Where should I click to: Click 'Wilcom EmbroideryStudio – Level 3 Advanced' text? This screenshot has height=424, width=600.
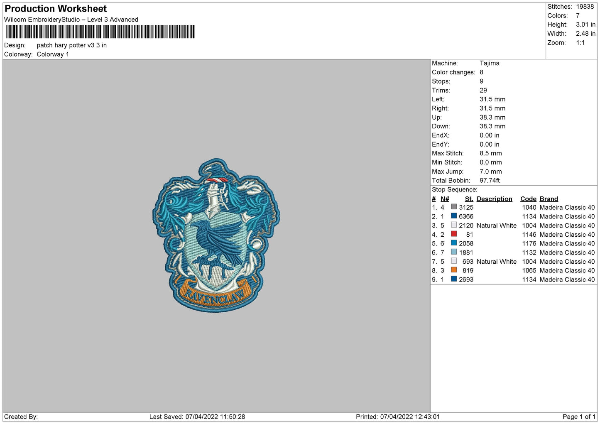pyautogui.click(x=71, y=20)
